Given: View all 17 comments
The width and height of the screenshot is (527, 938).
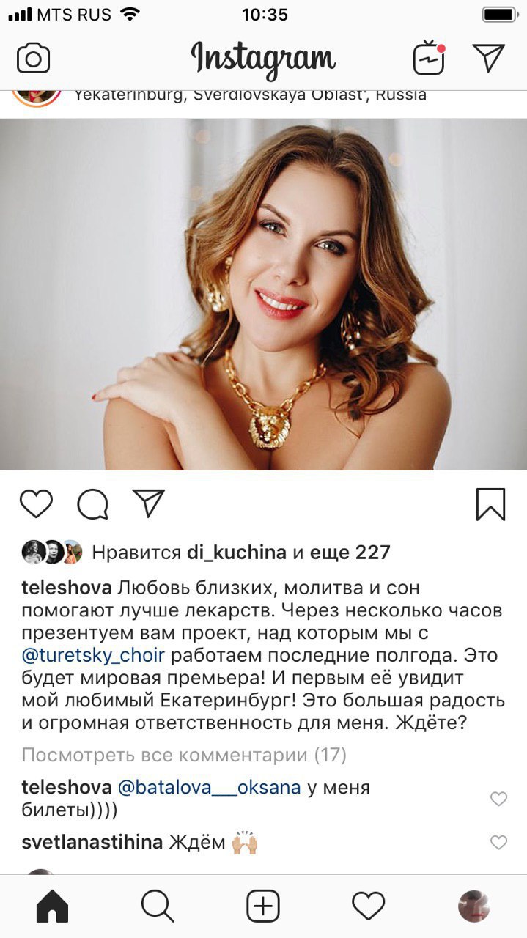Looking at the screenshot, I should [x=184, y=754].
